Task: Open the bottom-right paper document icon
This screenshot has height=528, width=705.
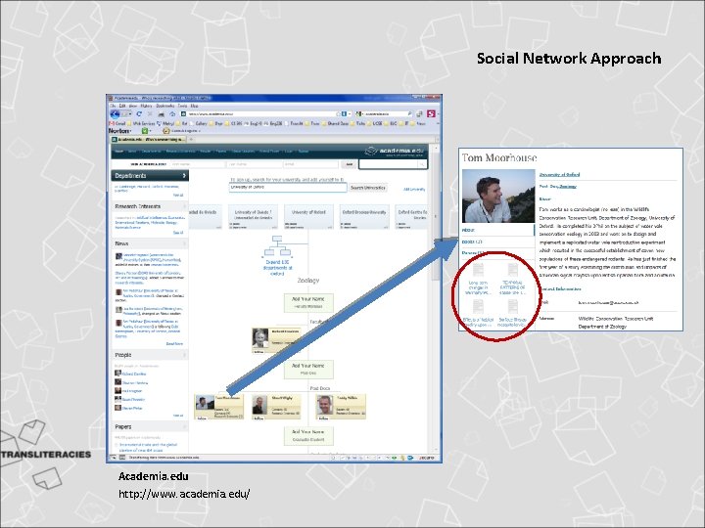Action: [x=512, y=308]
